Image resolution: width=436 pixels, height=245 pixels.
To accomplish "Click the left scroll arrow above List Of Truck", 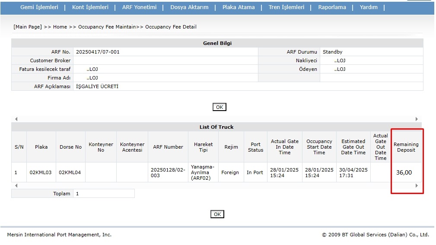I will coord(16,119).
